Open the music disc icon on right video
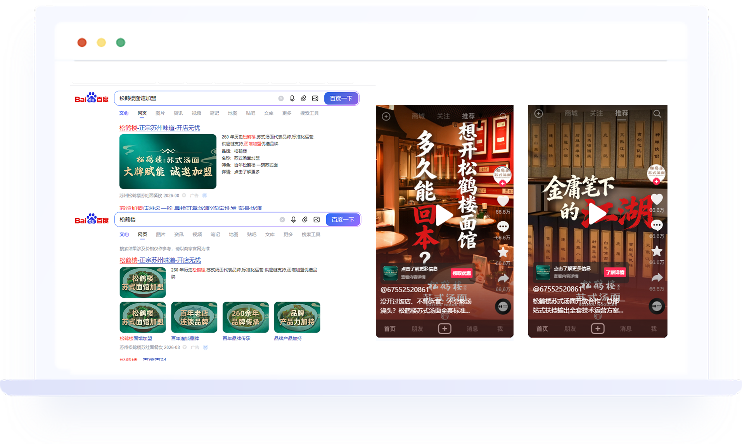This screenshot has width=742, height=444. coord(656,306)
